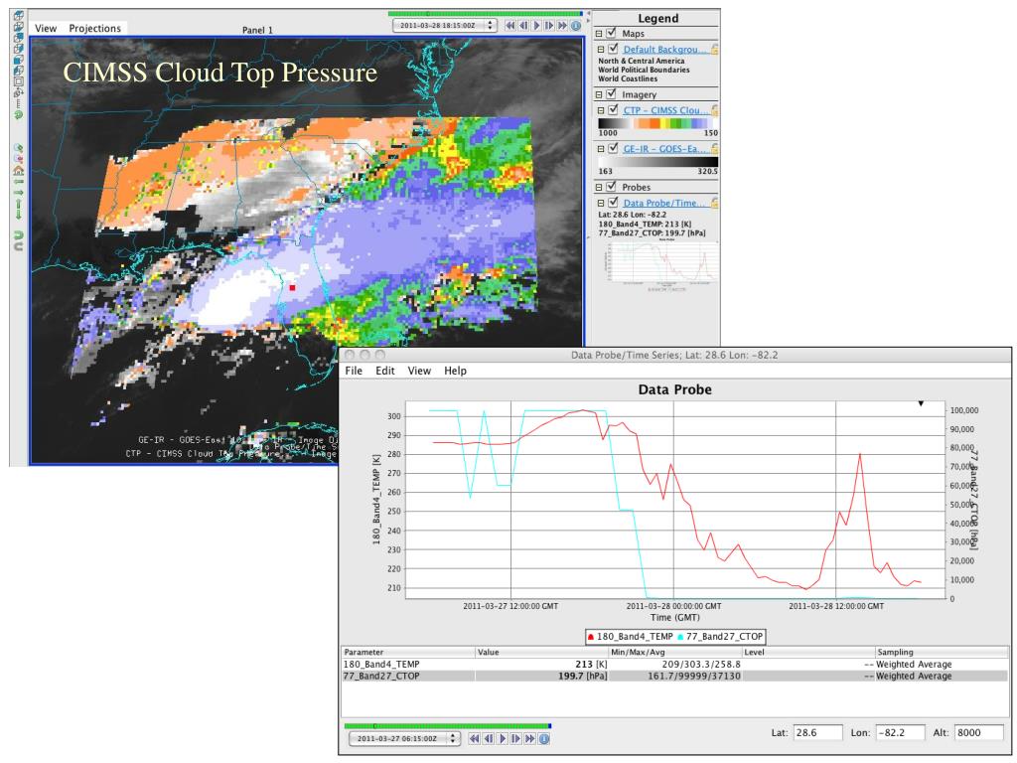
Task: Collapse the CTP - CIMSS legend entry
Action: 601,110
